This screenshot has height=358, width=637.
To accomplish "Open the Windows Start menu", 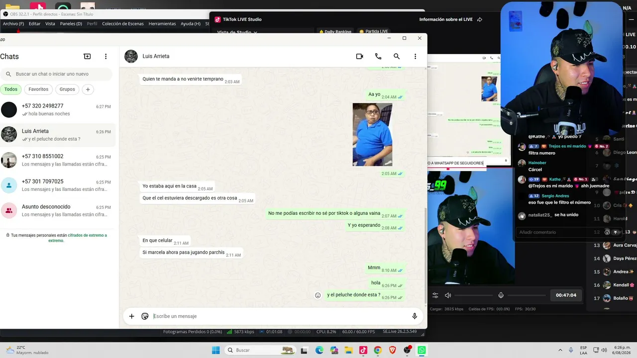I will pyautogui.click(x=215, y=350).
